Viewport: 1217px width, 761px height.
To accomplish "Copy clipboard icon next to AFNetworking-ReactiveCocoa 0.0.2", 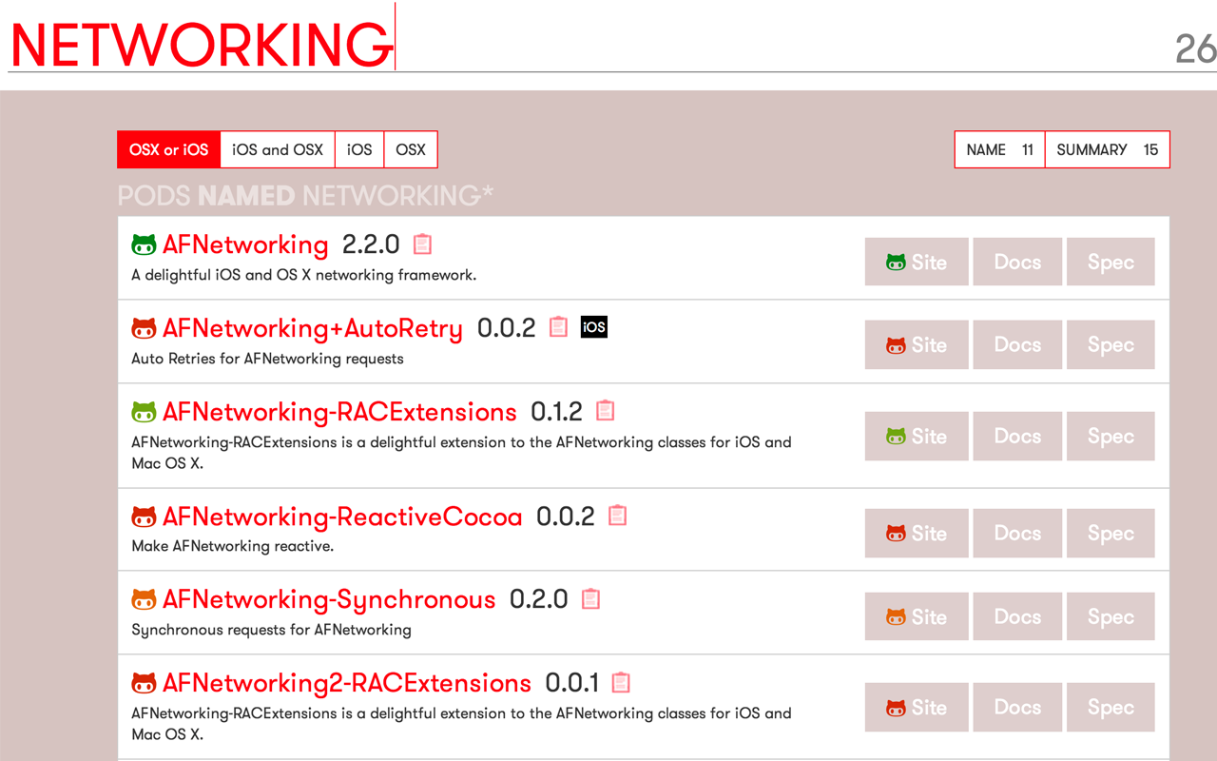I will [x=617, y=516].
